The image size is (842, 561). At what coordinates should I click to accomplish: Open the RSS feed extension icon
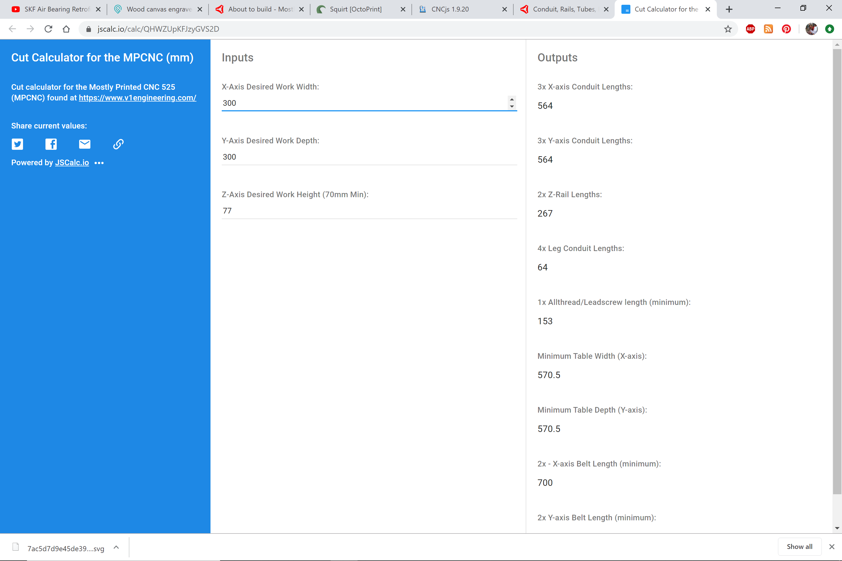point(768,29)
